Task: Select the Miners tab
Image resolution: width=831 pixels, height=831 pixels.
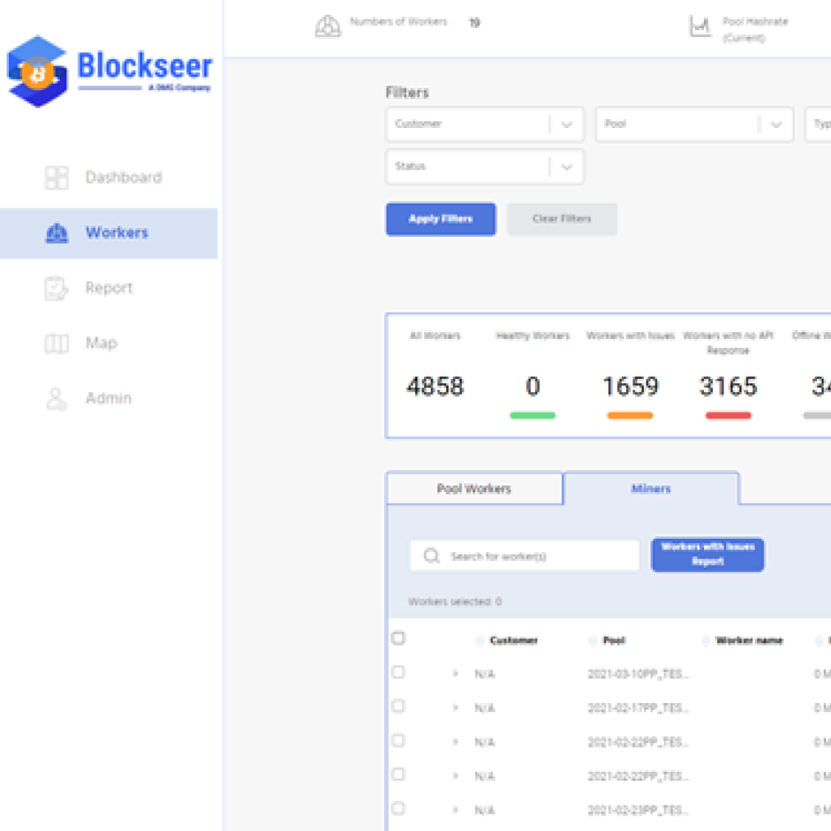Action: click(x=651, y=489)
